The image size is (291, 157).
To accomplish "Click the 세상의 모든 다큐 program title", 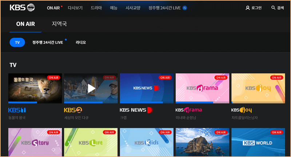I will point(76,118).
